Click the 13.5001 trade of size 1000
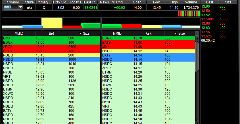The height and width of the screenshot is (124, 240). click(x=214, y=19)
